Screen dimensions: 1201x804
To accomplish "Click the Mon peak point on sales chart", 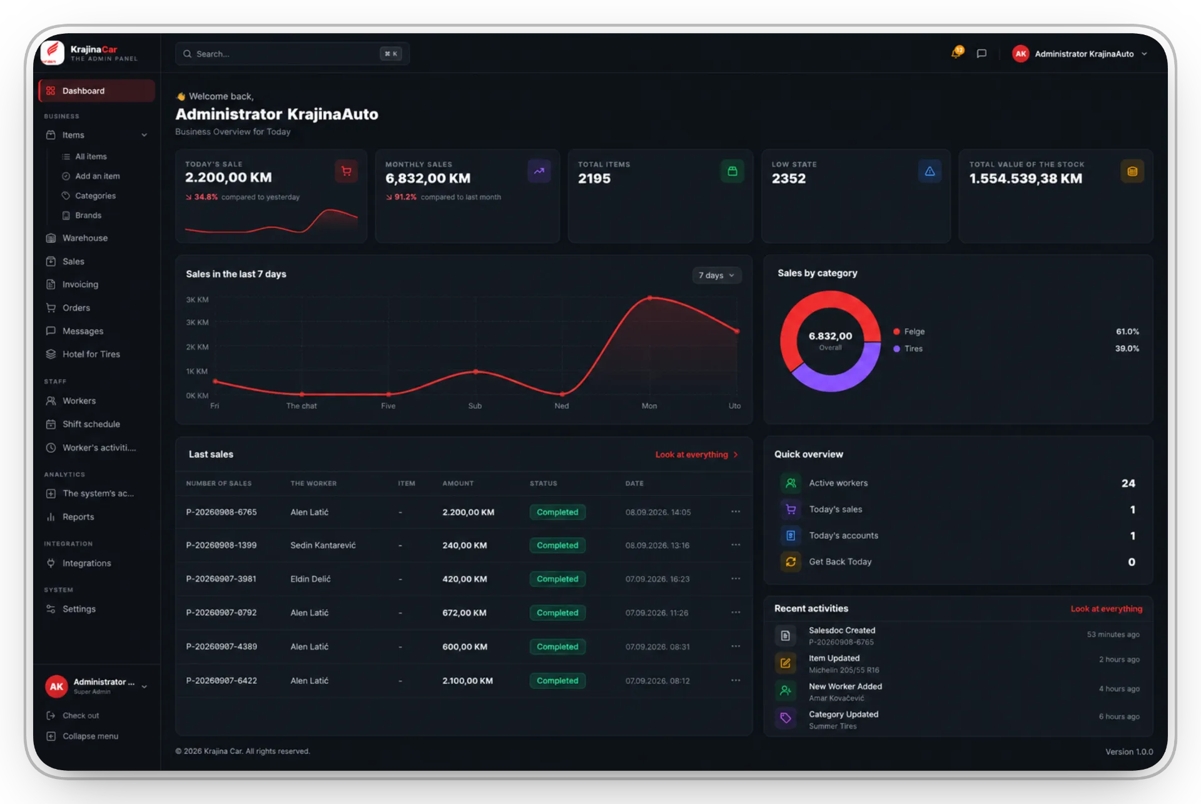I will [x=650, y=298].
